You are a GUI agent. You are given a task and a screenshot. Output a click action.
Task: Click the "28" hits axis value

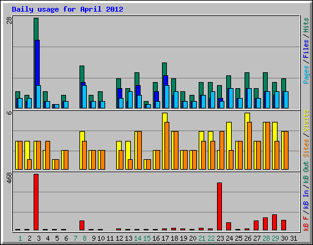(9, 20)
